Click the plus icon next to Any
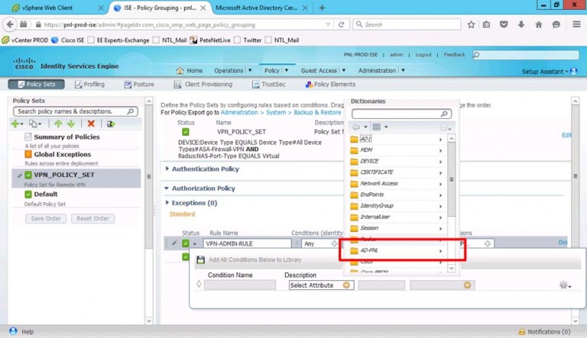Viewport: 587px width, 338px height. point(334,243)
